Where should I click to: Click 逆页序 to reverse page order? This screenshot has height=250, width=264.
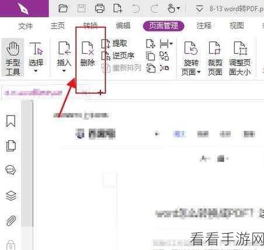coord(118,56)
